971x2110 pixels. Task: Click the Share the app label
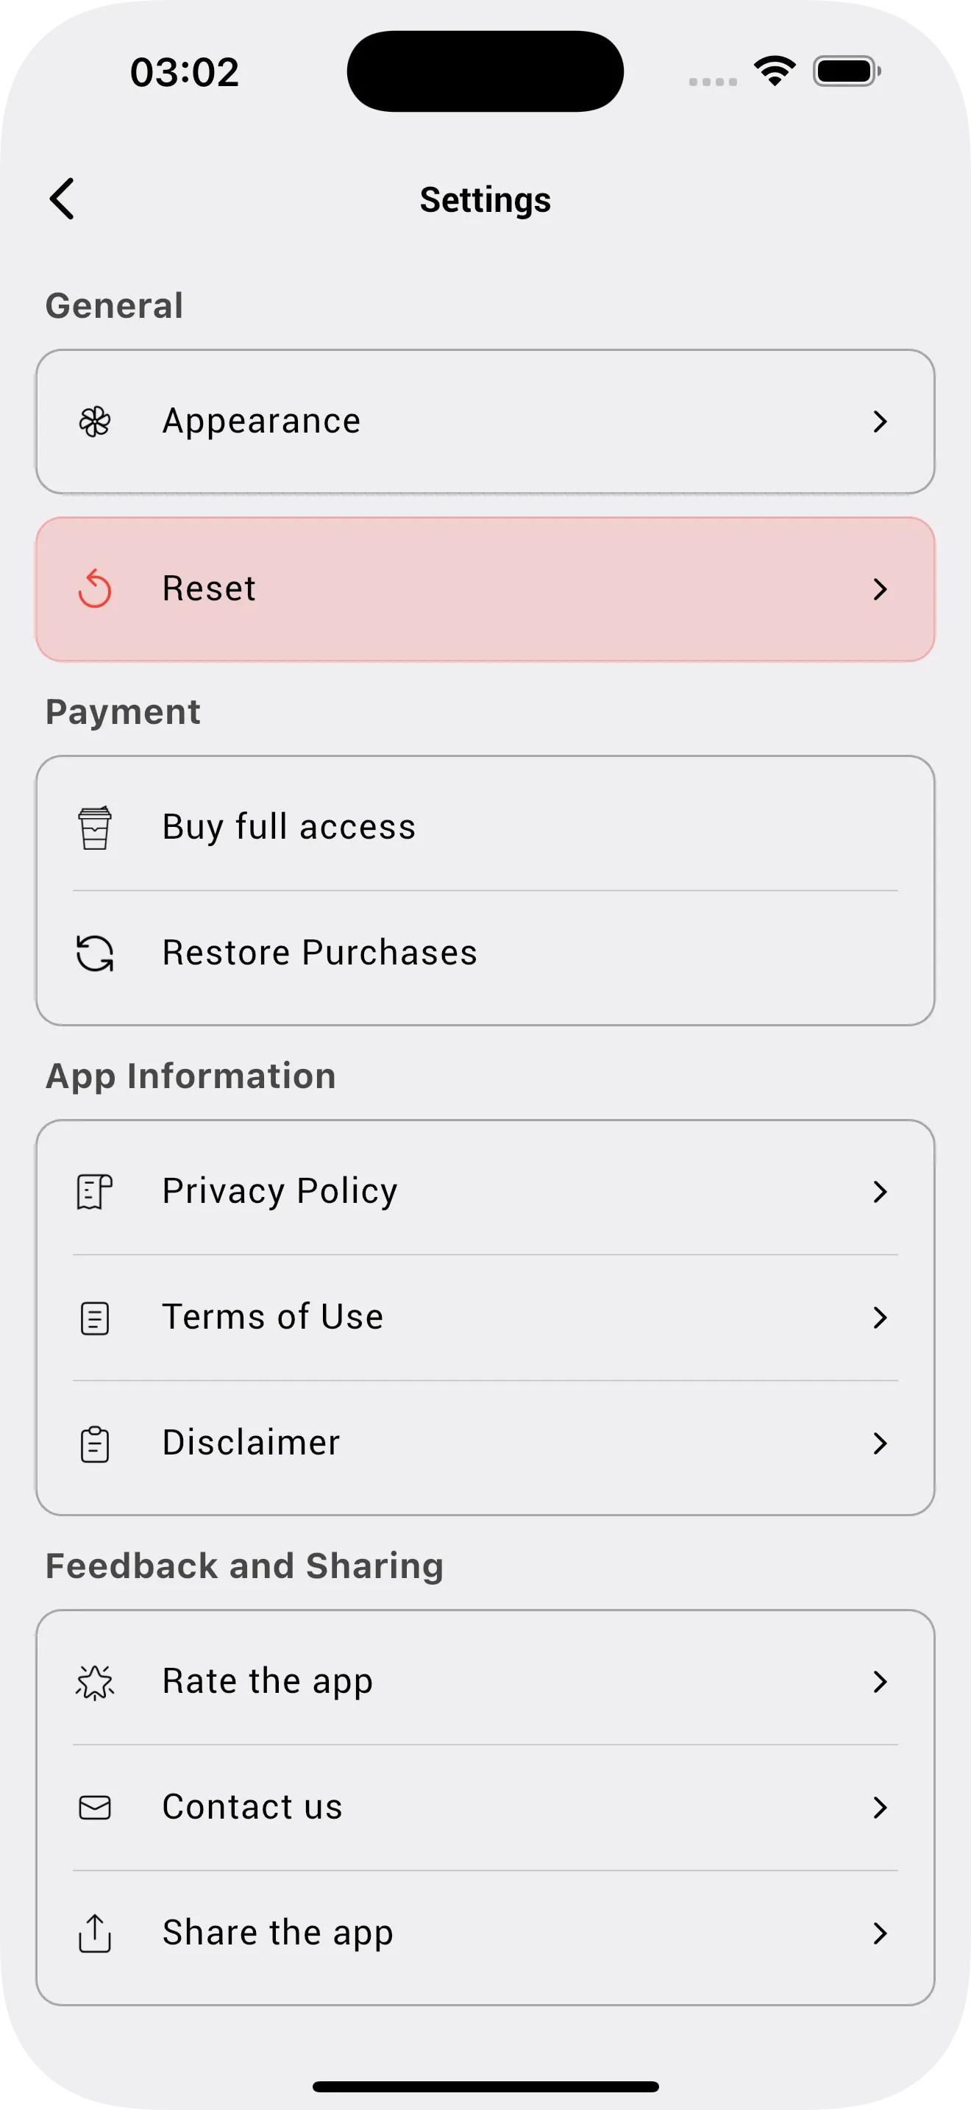277,1933
